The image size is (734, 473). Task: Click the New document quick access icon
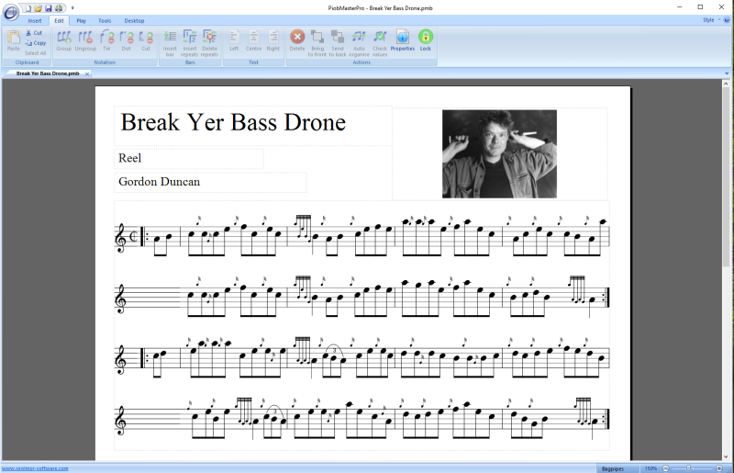(28, 8)
